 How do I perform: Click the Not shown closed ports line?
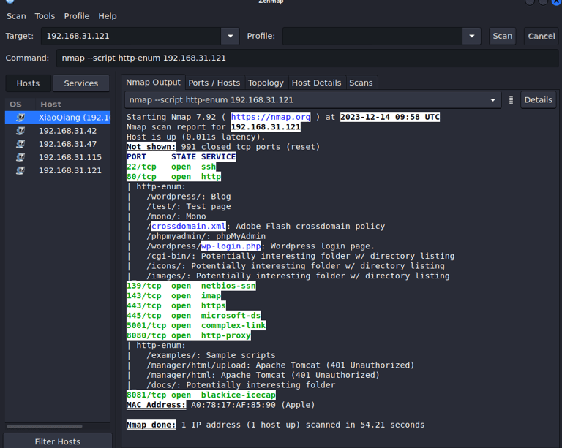click(x=223, y=147)
